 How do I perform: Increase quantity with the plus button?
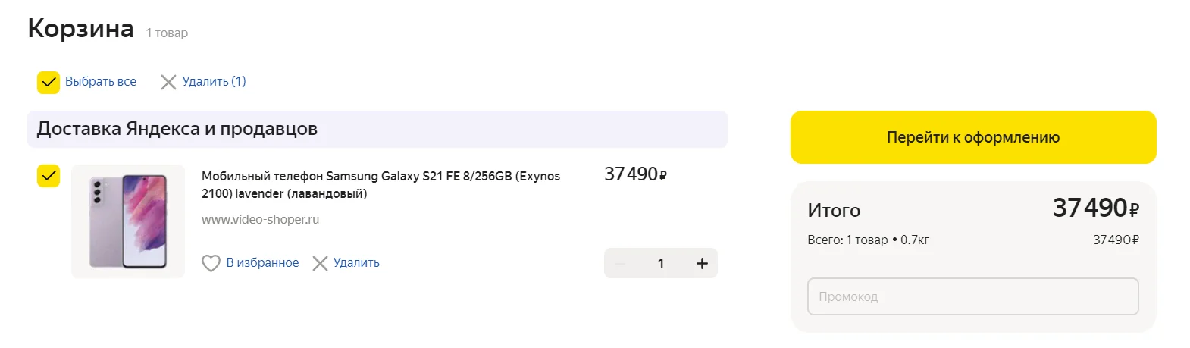tap(702, 263)
